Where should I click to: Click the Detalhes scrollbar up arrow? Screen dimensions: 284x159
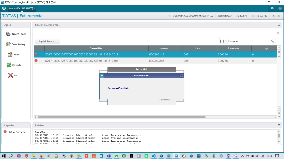click(279, 131)
